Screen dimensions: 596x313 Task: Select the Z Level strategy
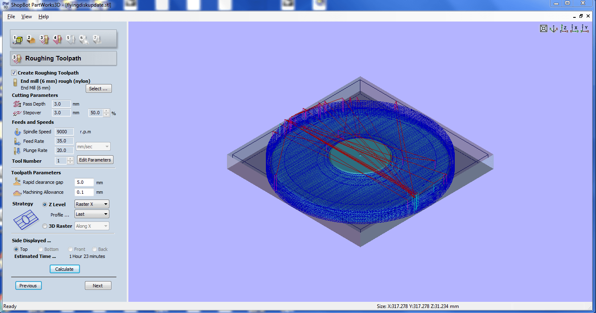[x=45, y=204]
